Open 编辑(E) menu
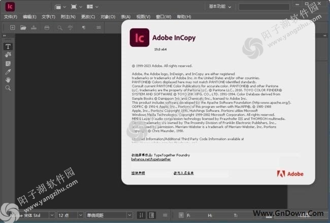330x223 pixels. pyautogui.click(x=29, y=17)
